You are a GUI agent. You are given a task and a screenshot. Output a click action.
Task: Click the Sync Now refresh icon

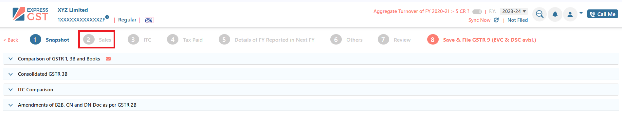pyautogui.click(x=496, y=20)
